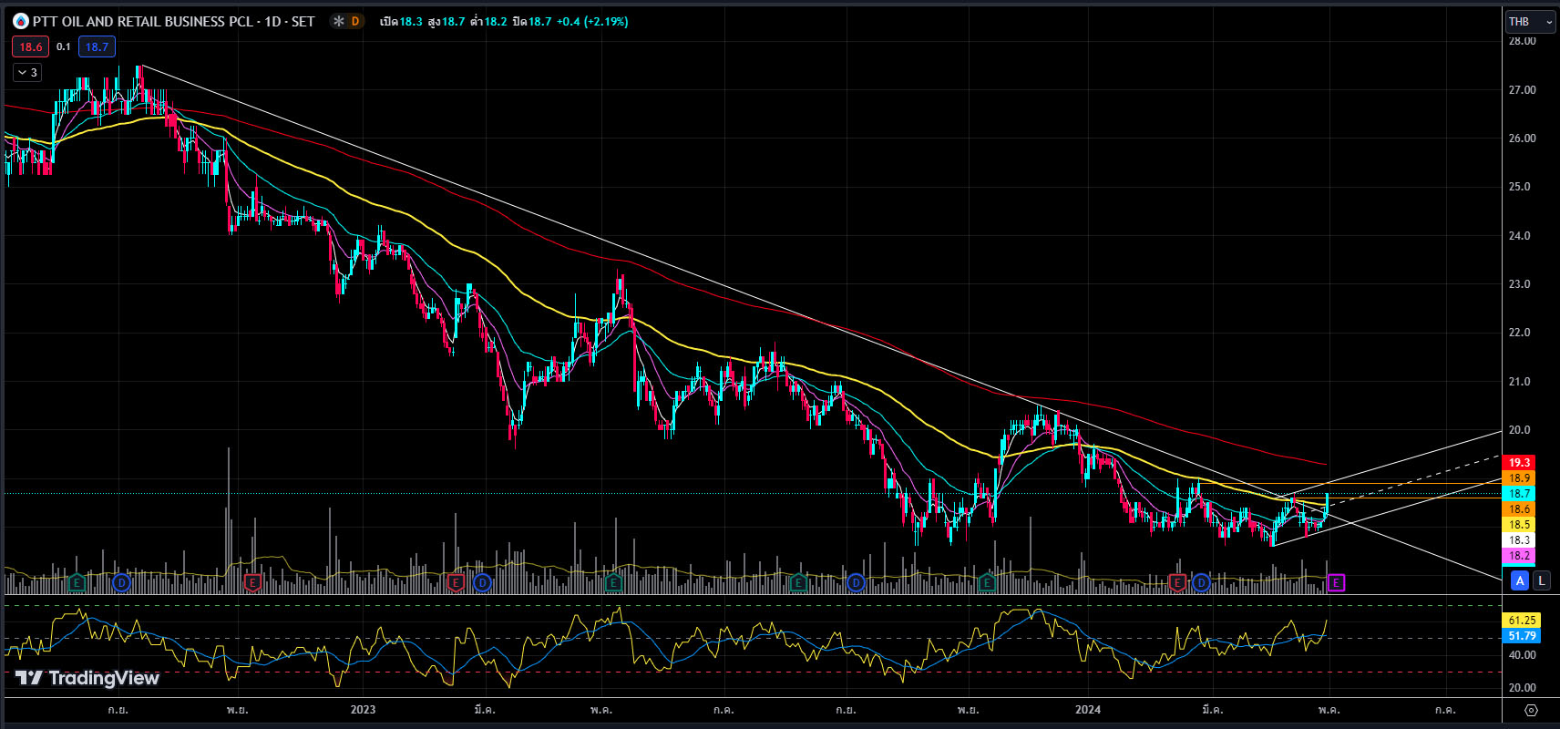Open the PTT OIL AND RETAIL BUSINESS PCL symbol title
The height and width of the screenshot is (729, 1560).
(173, 21)
